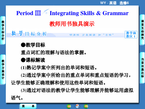Open the 菜单 menu button
Image resolution: width=145 pixels, height=109 pixels.
coord(28,106)
